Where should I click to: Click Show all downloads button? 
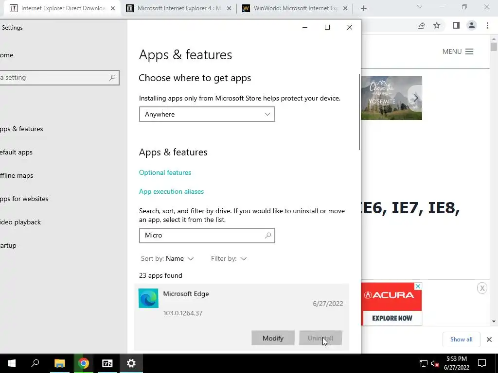point(461,339)
